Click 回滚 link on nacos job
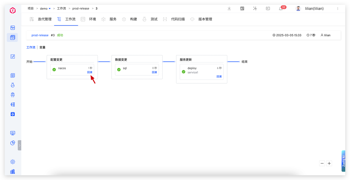Image resolution: width=350 pixels, height=180 pixels. (90, 72)
